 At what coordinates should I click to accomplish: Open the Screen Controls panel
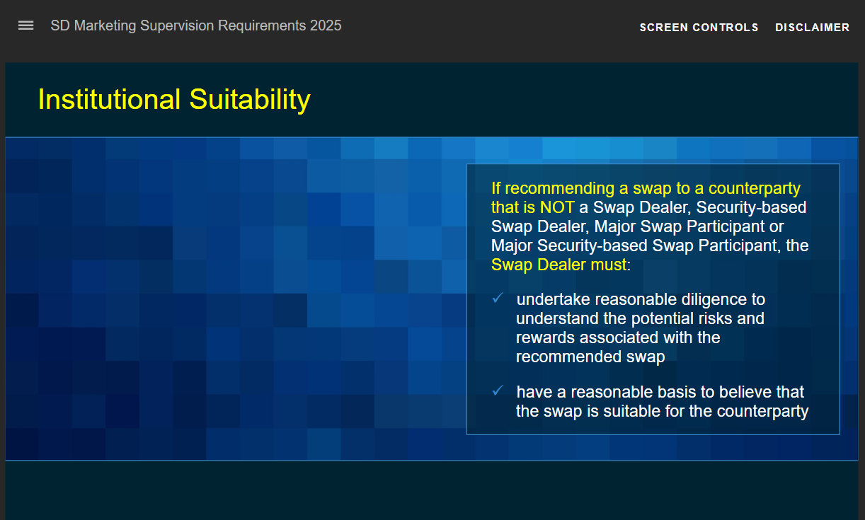coord(699,28)
